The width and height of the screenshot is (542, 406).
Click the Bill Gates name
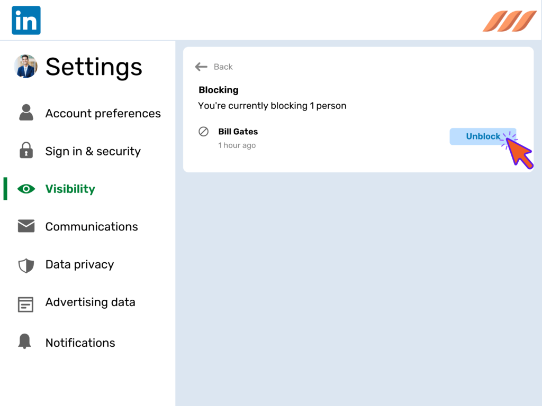pos(238,132)
